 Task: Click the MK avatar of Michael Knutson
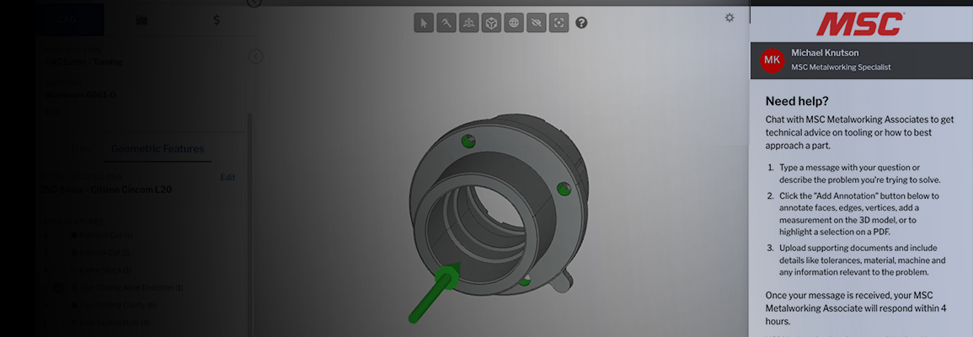772,60
